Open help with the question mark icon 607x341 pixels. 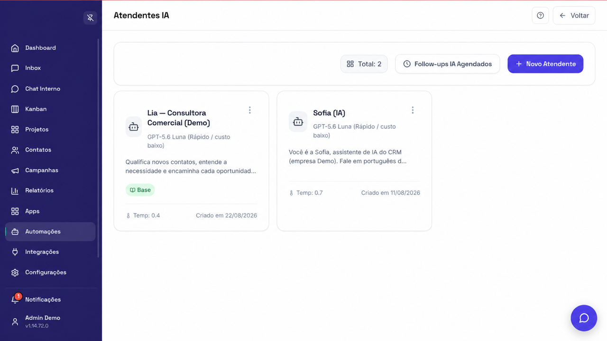(x=540, y=16)
